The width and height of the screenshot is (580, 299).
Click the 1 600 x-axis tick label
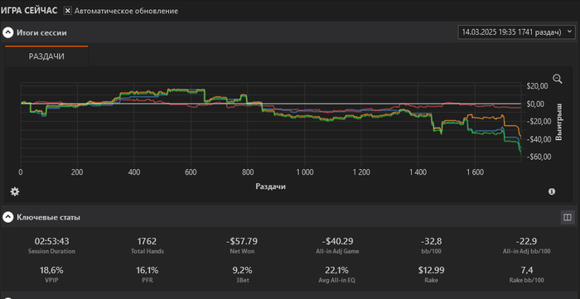click(475, 172)
